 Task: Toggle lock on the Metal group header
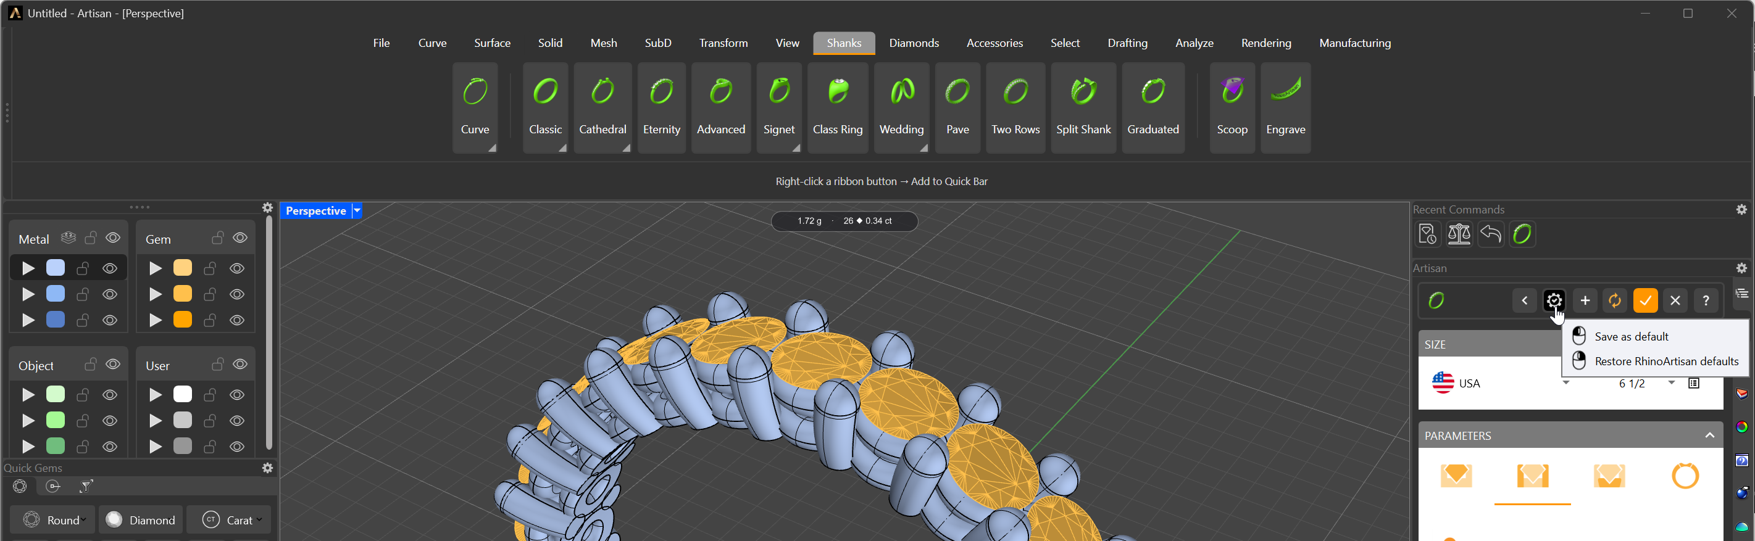[x=91, y=237]
